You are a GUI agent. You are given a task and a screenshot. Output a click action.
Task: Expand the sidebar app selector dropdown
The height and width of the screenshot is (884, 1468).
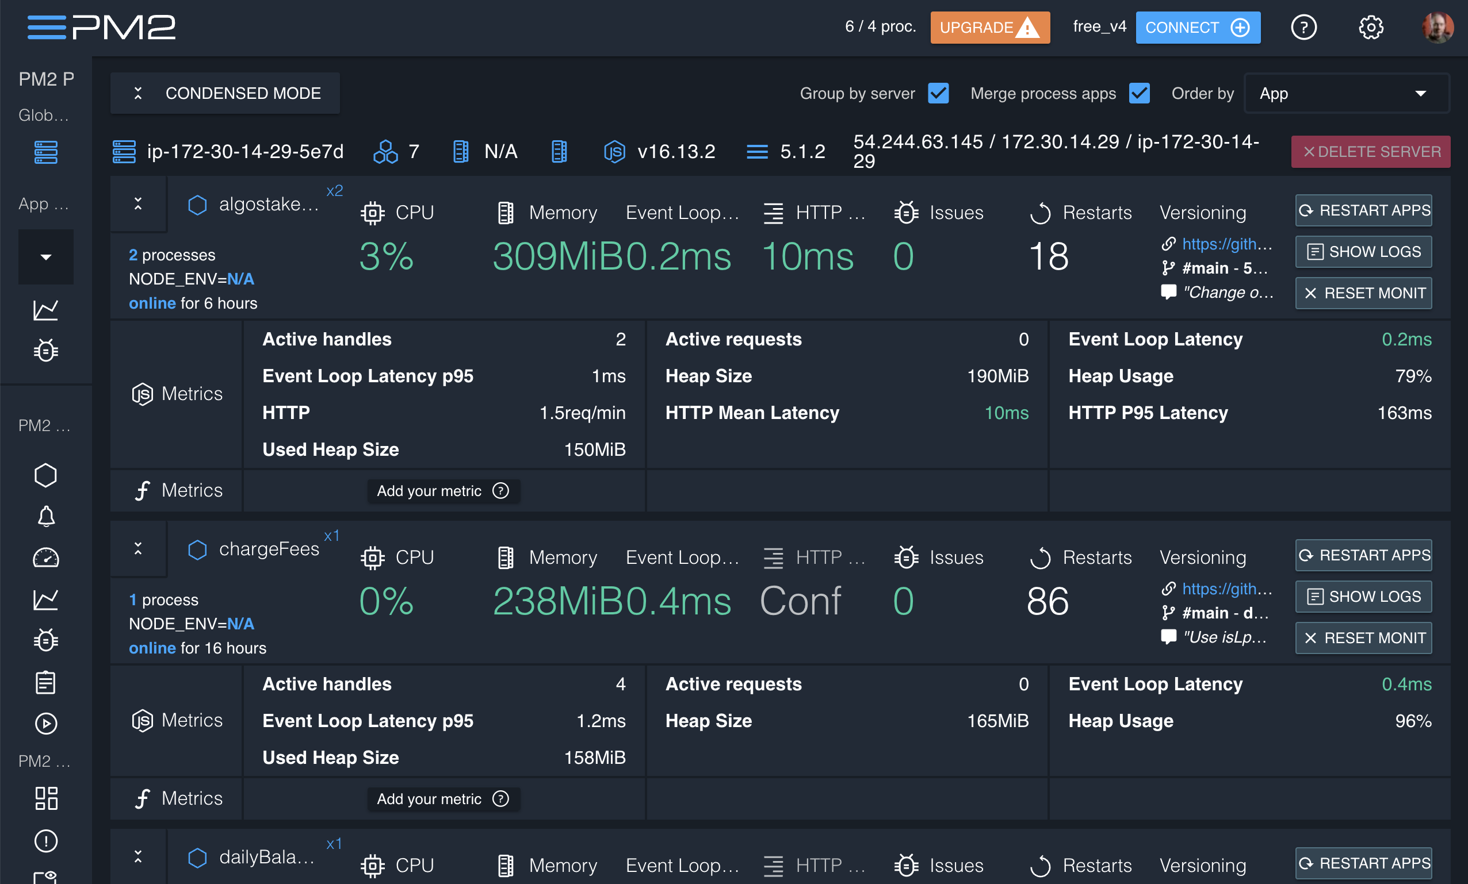point(46,257)
